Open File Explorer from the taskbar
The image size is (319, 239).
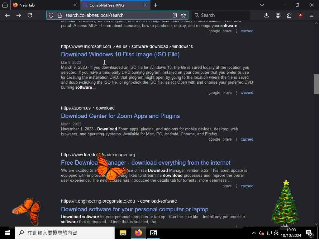pos(123,233)
